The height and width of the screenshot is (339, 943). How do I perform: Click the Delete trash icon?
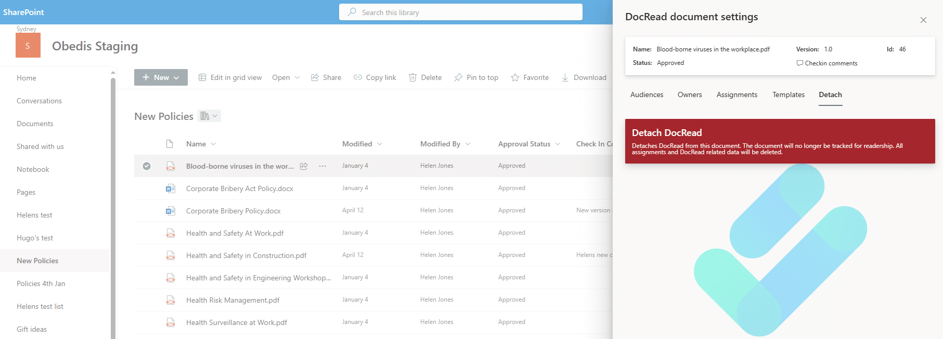coord(412,77)
